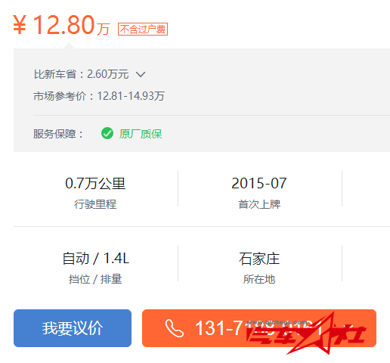Expand the 比新车省 savings chevron
This screenshot has width=390, height=363.
point(141,74)
